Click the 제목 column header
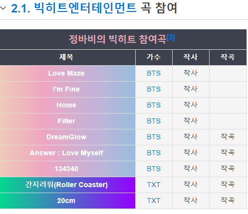The height and width of the screenshot is (214, 248). click(x=67, y=57)
